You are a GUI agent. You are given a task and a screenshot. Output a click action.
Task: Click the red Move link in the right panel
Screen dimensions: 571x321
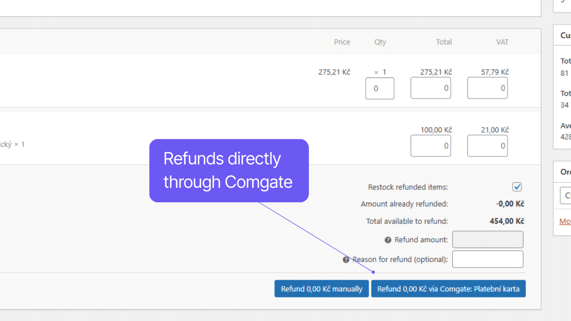(x=564, y=221)
